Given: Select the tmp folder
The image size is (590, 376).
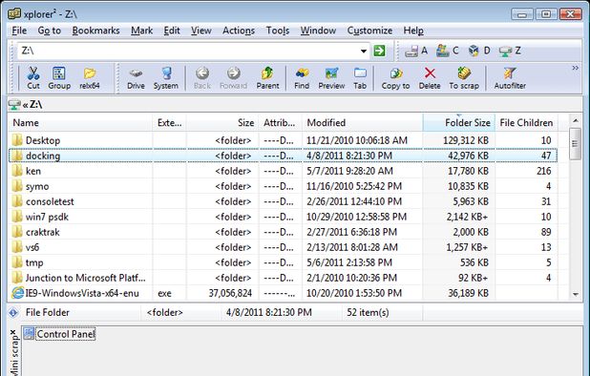Looking at the screenshot, I should (x=283, y=262).
